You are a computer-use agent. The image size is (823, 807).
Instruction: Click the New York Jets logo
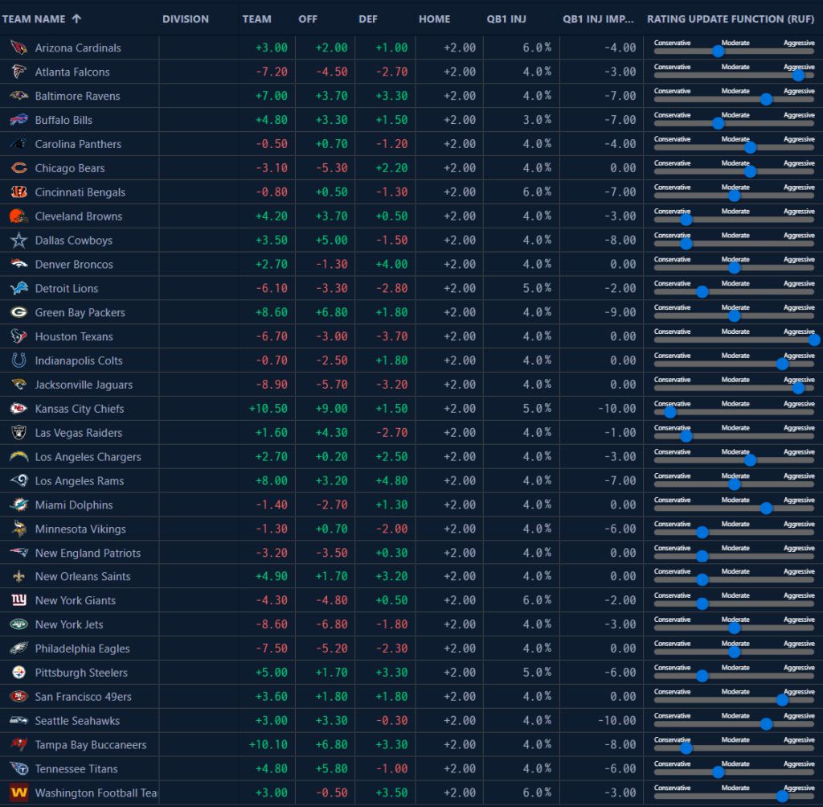coord(19,624)
